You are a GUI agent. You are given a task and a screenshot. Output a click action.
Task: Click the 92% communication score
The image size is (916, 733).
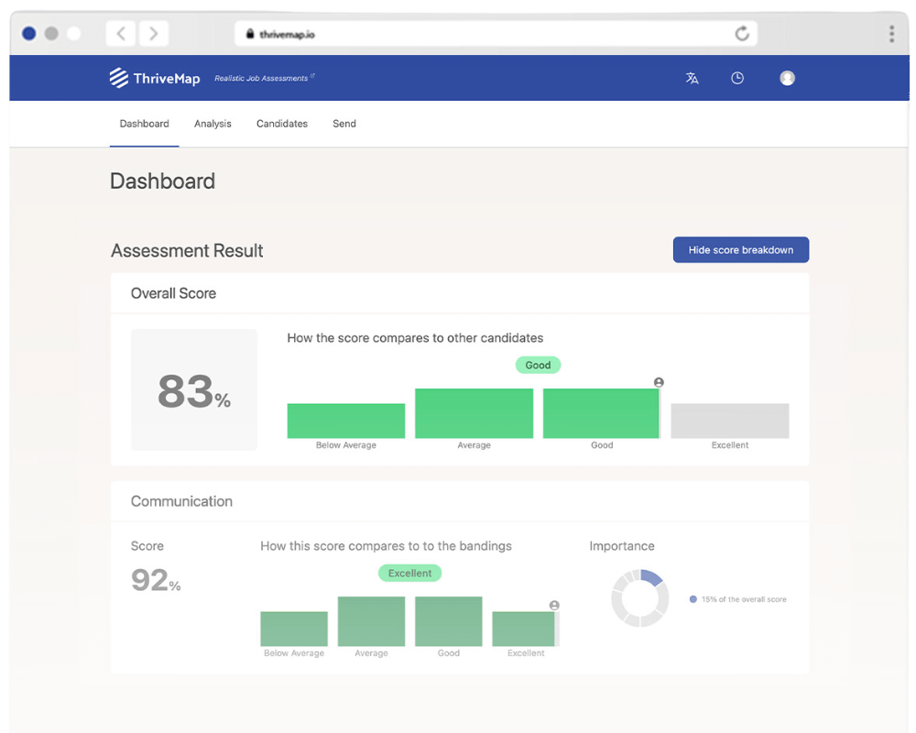tap(156, 580)
